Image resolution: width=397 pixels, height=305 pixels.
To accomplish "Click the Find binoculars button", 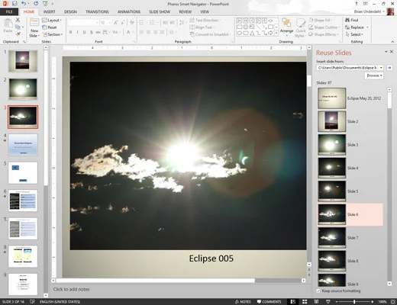I will click(x=352, y=20).
